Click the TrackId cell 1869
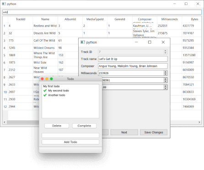The width and height of the screenshot is (204, 170). tap(21, 55)
